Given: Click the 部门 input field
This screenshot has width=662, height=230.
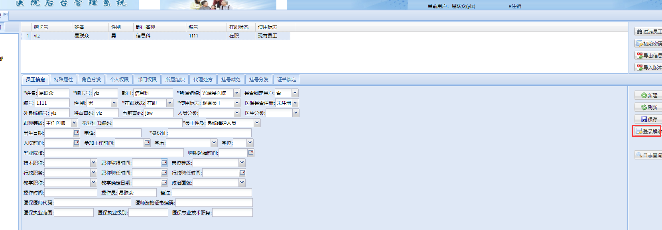Looking at the screenshot, I should pos(153,93).
